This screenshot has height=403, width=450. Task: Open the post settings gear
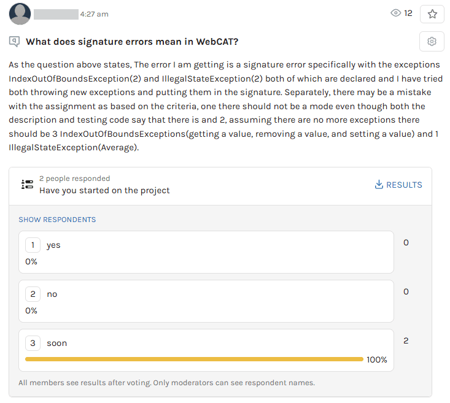[x=432, y=42]
